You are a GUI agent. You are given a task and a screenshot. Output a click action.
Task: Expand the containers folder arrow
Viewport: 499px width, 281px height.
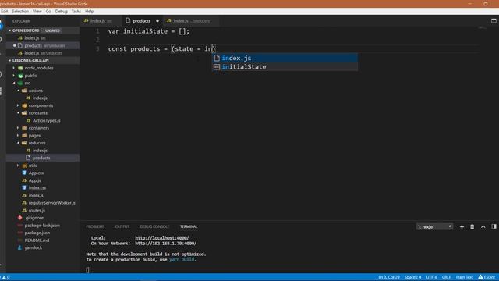point(18,128)
